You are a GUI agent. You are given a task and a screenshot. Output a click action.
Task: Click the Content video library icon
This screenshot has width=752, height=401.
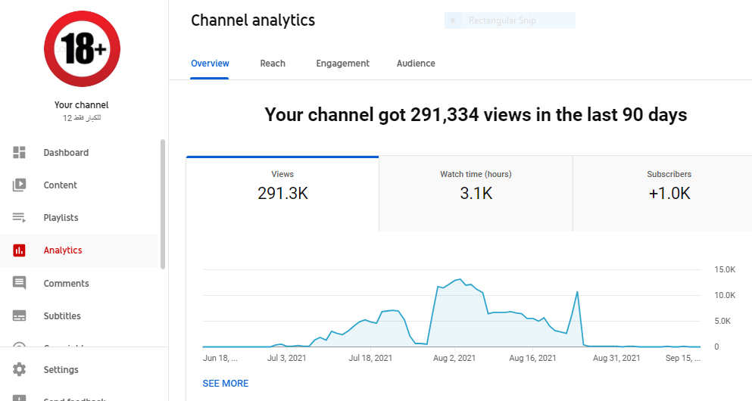click(19, 185)
